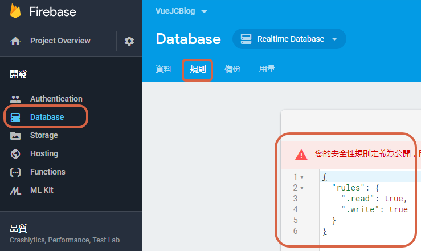Click Crashlytics, Performance, Test Lab subtitle
Screen dimensions: 421x251
65,240
